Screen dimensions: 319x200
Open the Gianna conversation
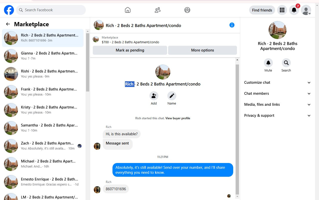[x=43, y=56]
